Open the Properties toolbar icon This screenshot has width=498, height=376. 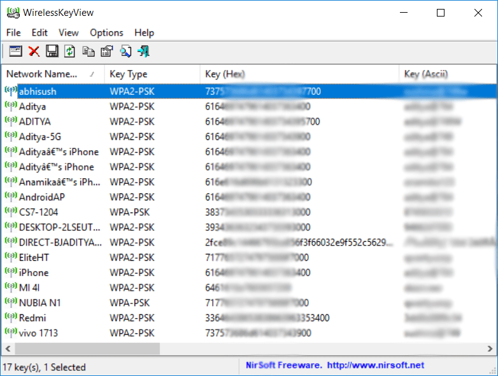pos(107,51)
